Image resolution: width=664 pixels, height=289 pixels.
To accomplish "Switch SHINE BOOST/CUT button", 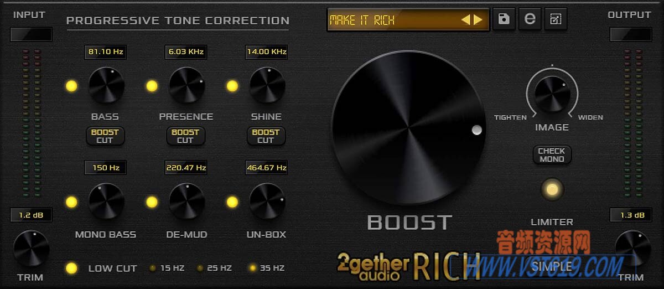I will coord(266,136).
